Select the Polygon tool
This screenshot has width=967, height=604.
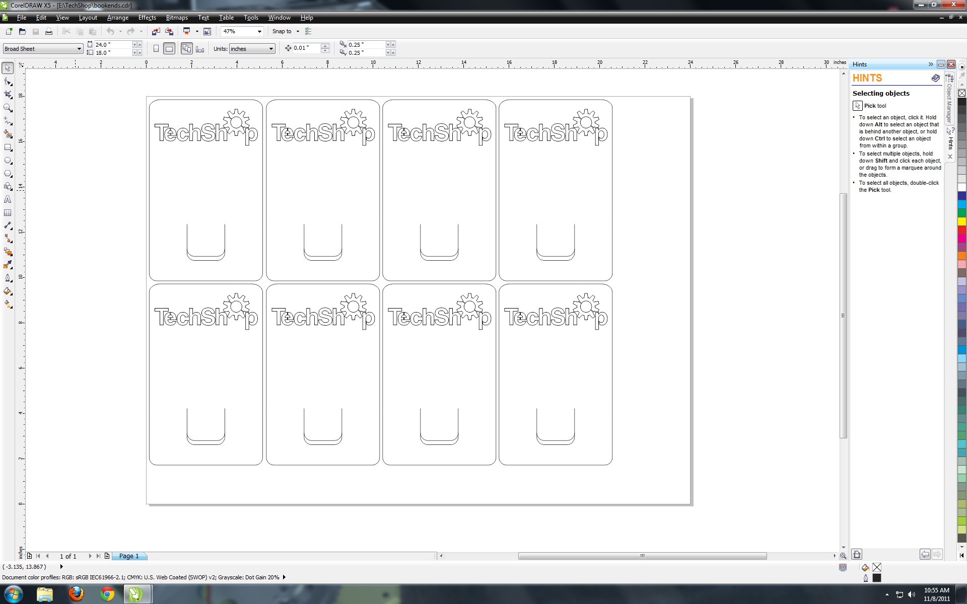click(8, 174)
